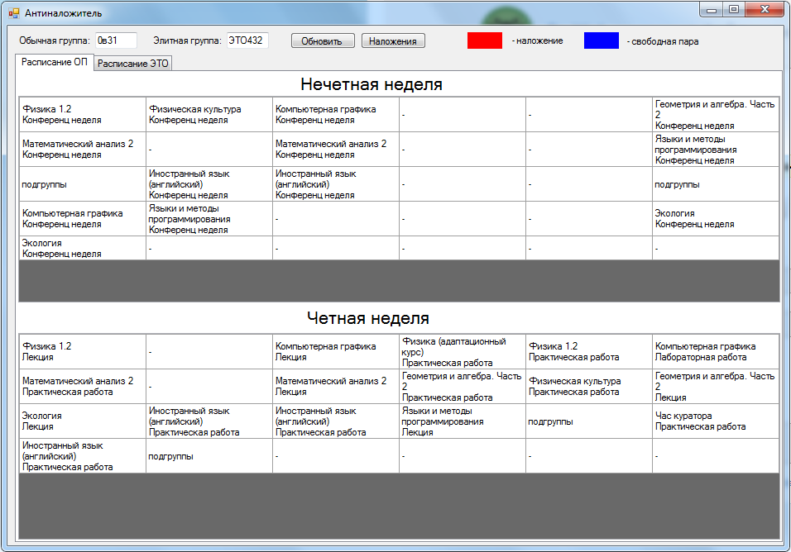Click the Экология Лекция cell
The height and width of the screenshot is (552, 791).
point(82,421)
